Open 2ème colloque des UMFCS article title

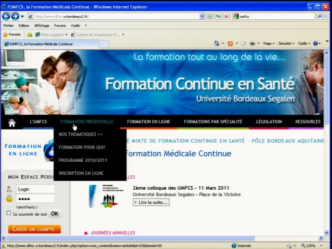(181, 188)
